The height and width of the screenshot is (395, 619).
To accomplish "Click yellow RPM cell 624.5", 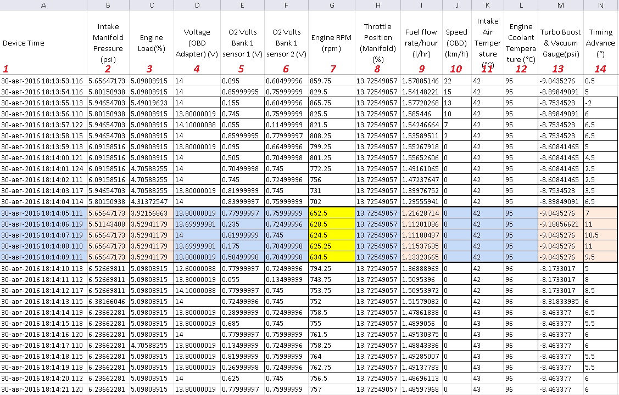I will tap(332, 235).
